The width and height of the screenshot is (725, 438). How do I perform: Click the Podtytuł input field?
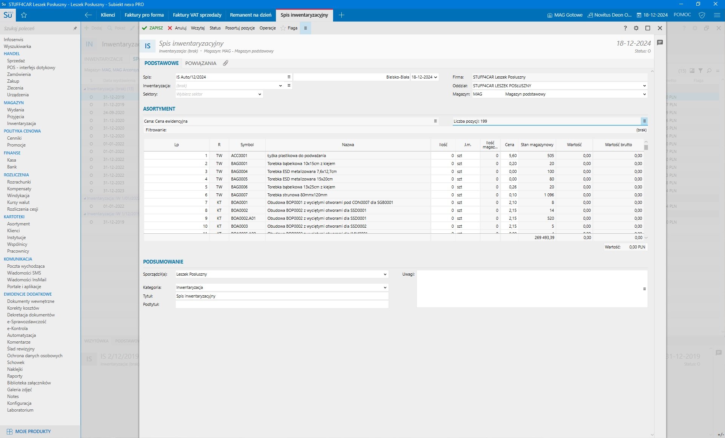click(282, 305)
